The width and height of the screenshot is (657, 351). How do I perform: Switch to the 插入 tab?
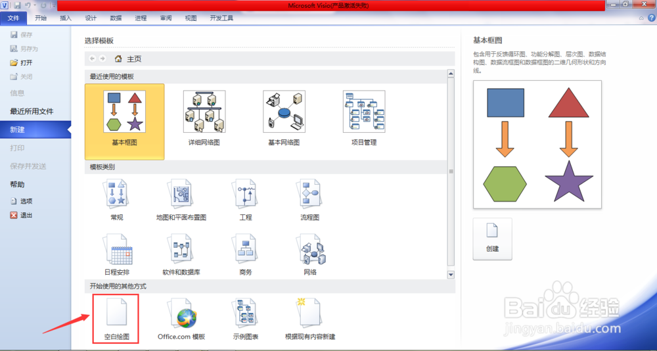click(x=66, y=18)
